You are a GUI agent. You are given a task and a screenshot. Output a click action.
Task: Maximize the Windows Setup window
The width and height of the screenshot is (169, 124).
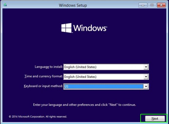click(152, 5)
